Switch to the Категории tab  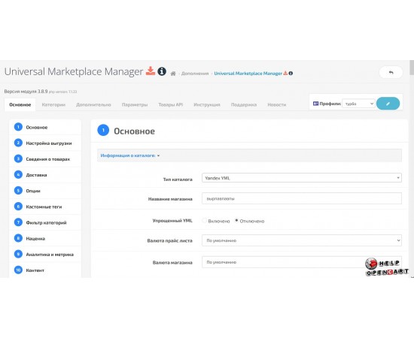tap(53, 104)
